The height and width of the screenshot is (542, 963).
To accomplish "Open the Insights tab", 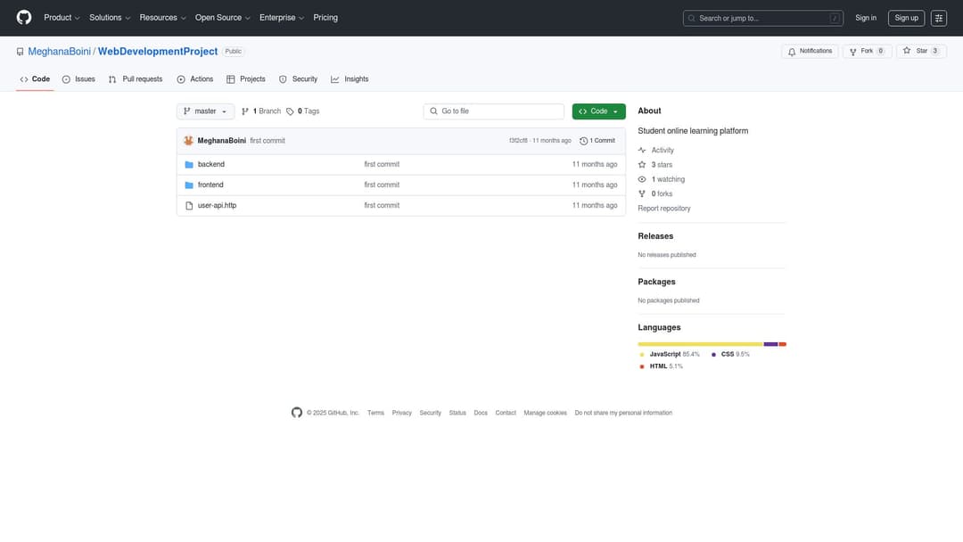I will [x=350, y=79].
